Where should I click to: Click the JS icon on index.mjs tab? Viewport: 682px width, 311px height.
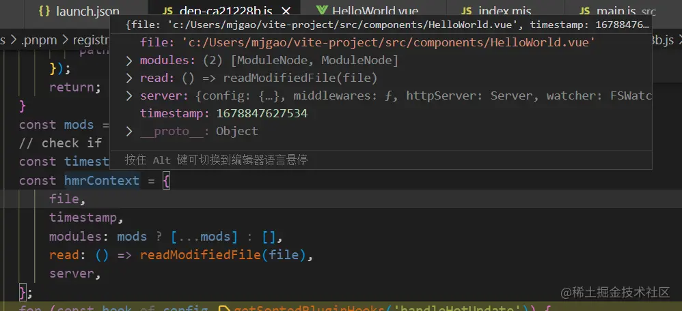[x=466, y=12]
